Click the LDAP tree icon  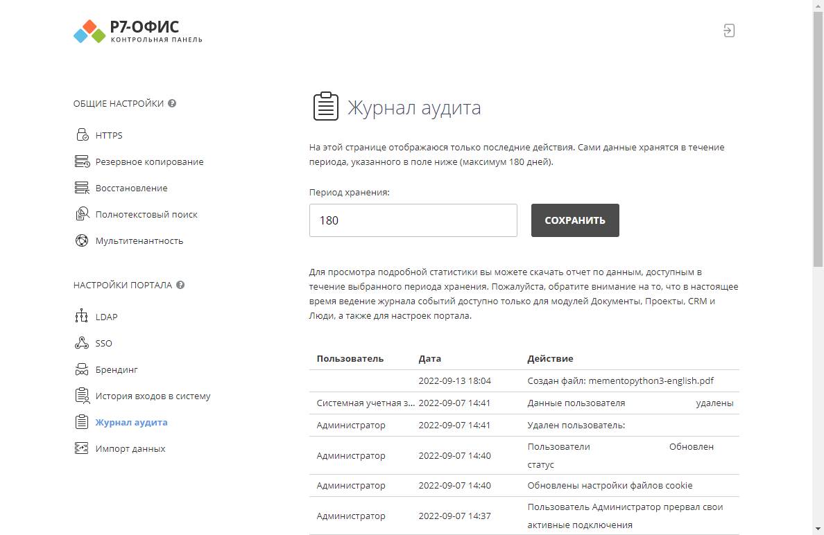(x=82, y=317)
